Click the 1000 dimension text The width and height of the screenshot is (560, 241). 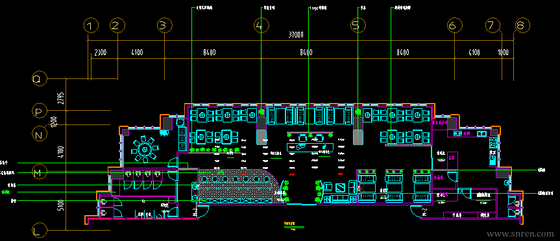503,52
